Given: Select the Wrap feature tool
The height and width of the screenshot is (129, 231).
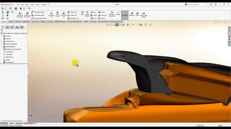Looking at the screenshot, I should pos(101,12).
